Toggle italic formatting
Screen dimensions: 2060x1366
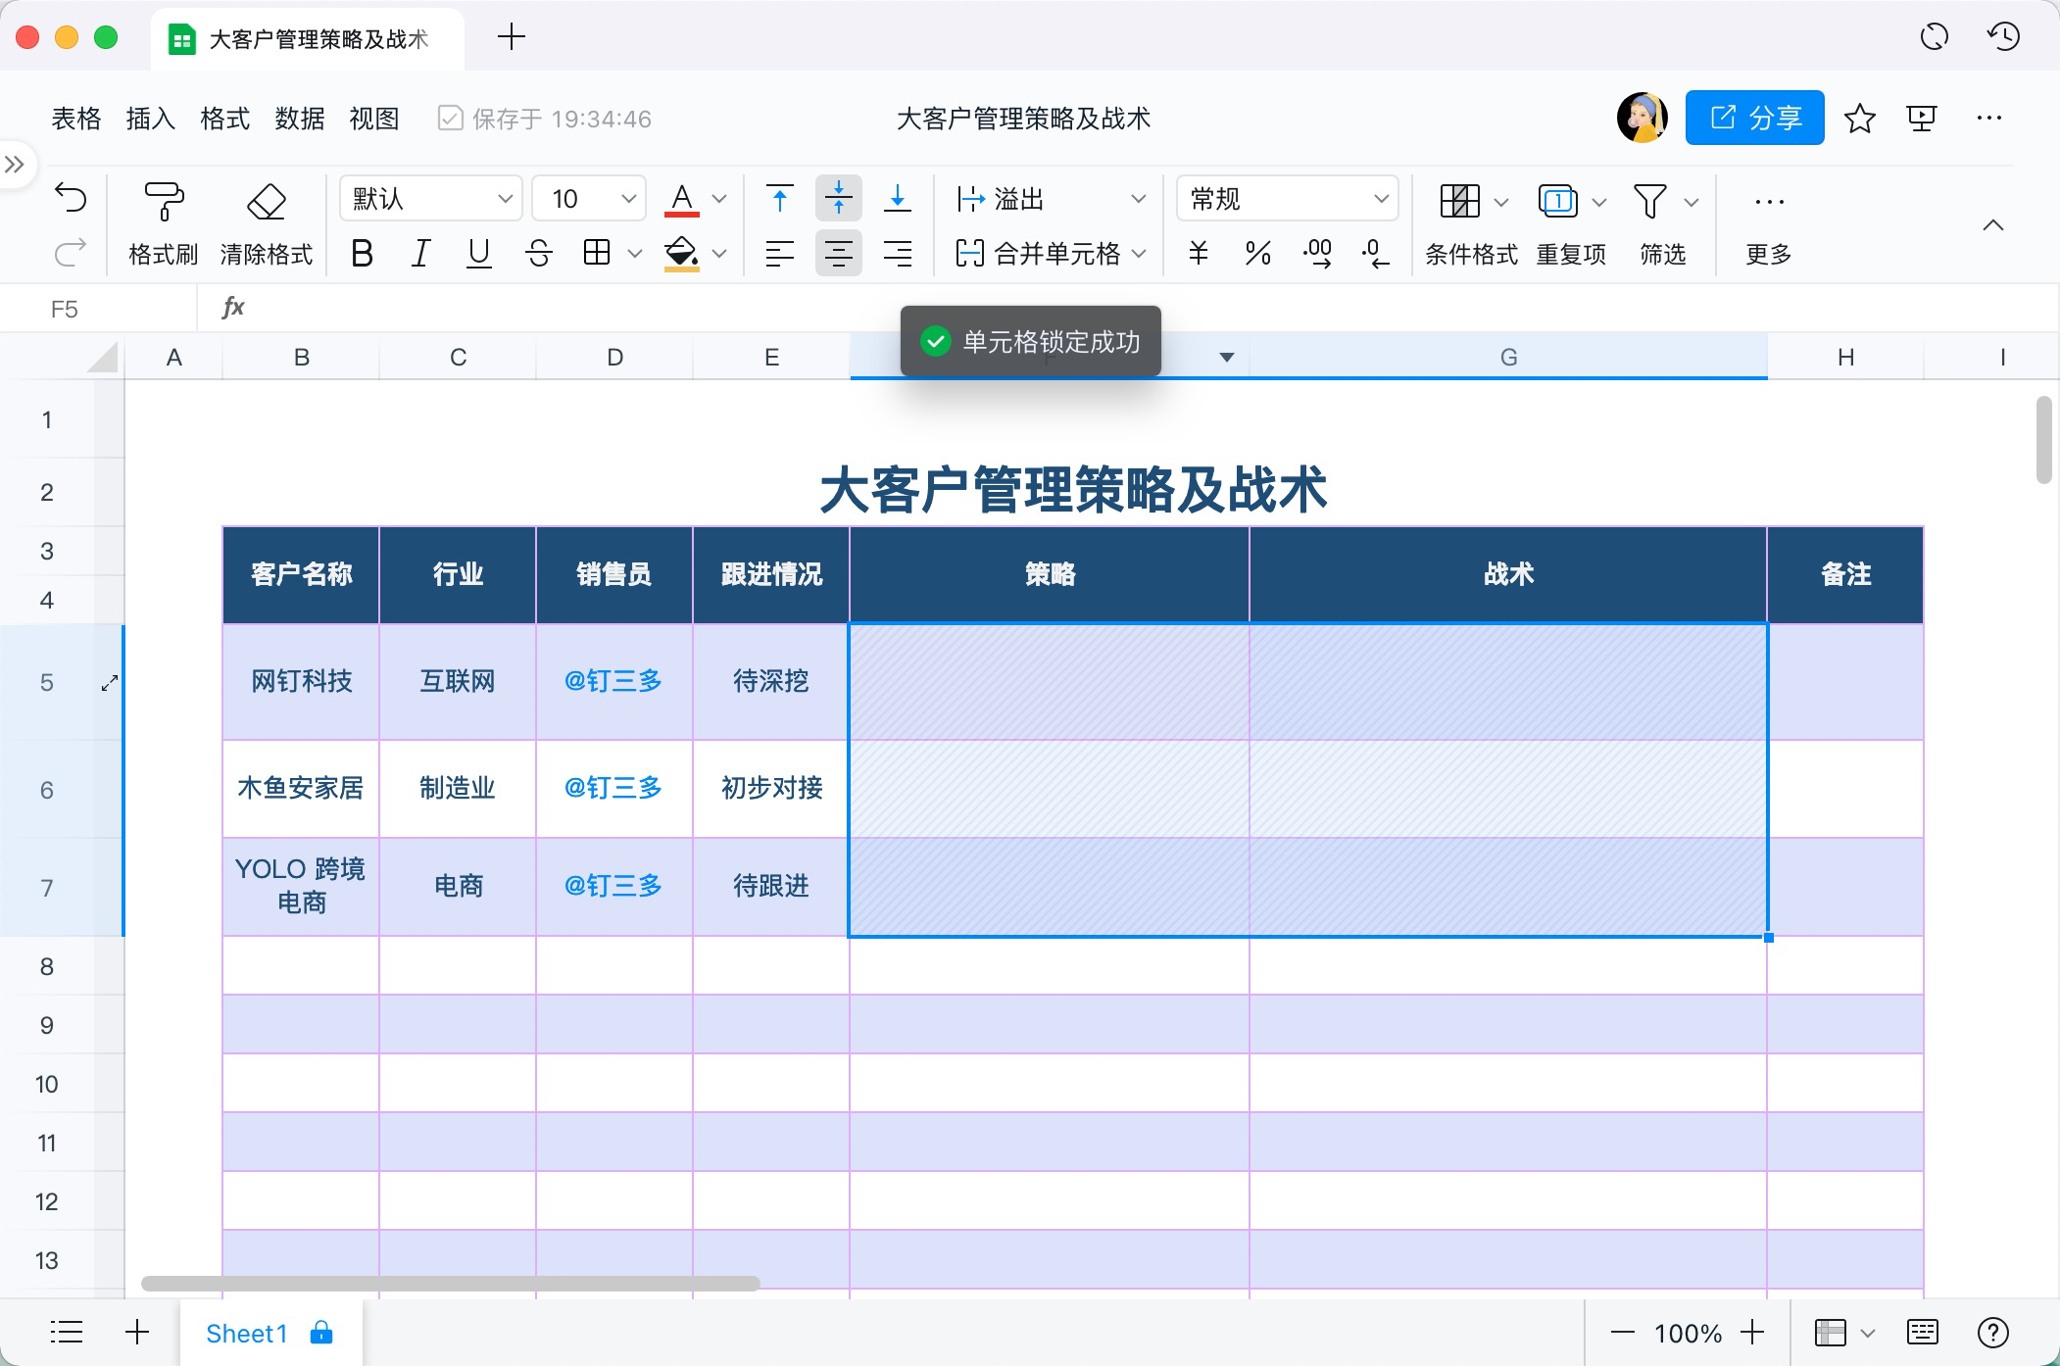tap(419, 254)
